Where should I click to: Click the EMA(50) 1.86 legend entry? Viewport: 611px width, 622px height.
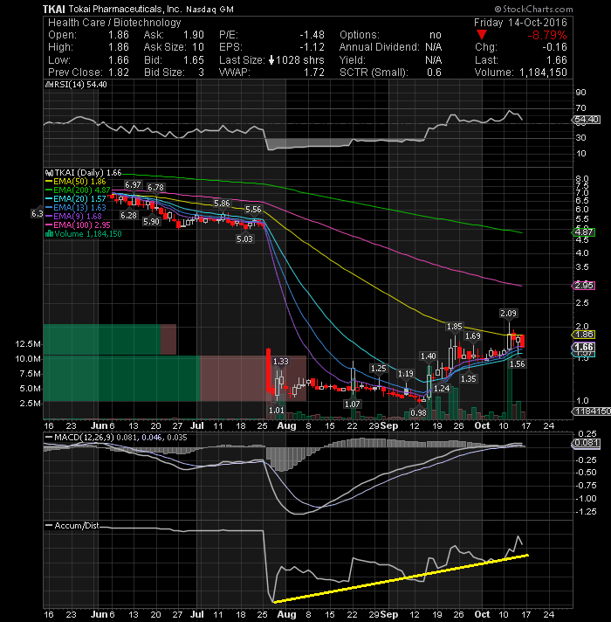(79, 182)
